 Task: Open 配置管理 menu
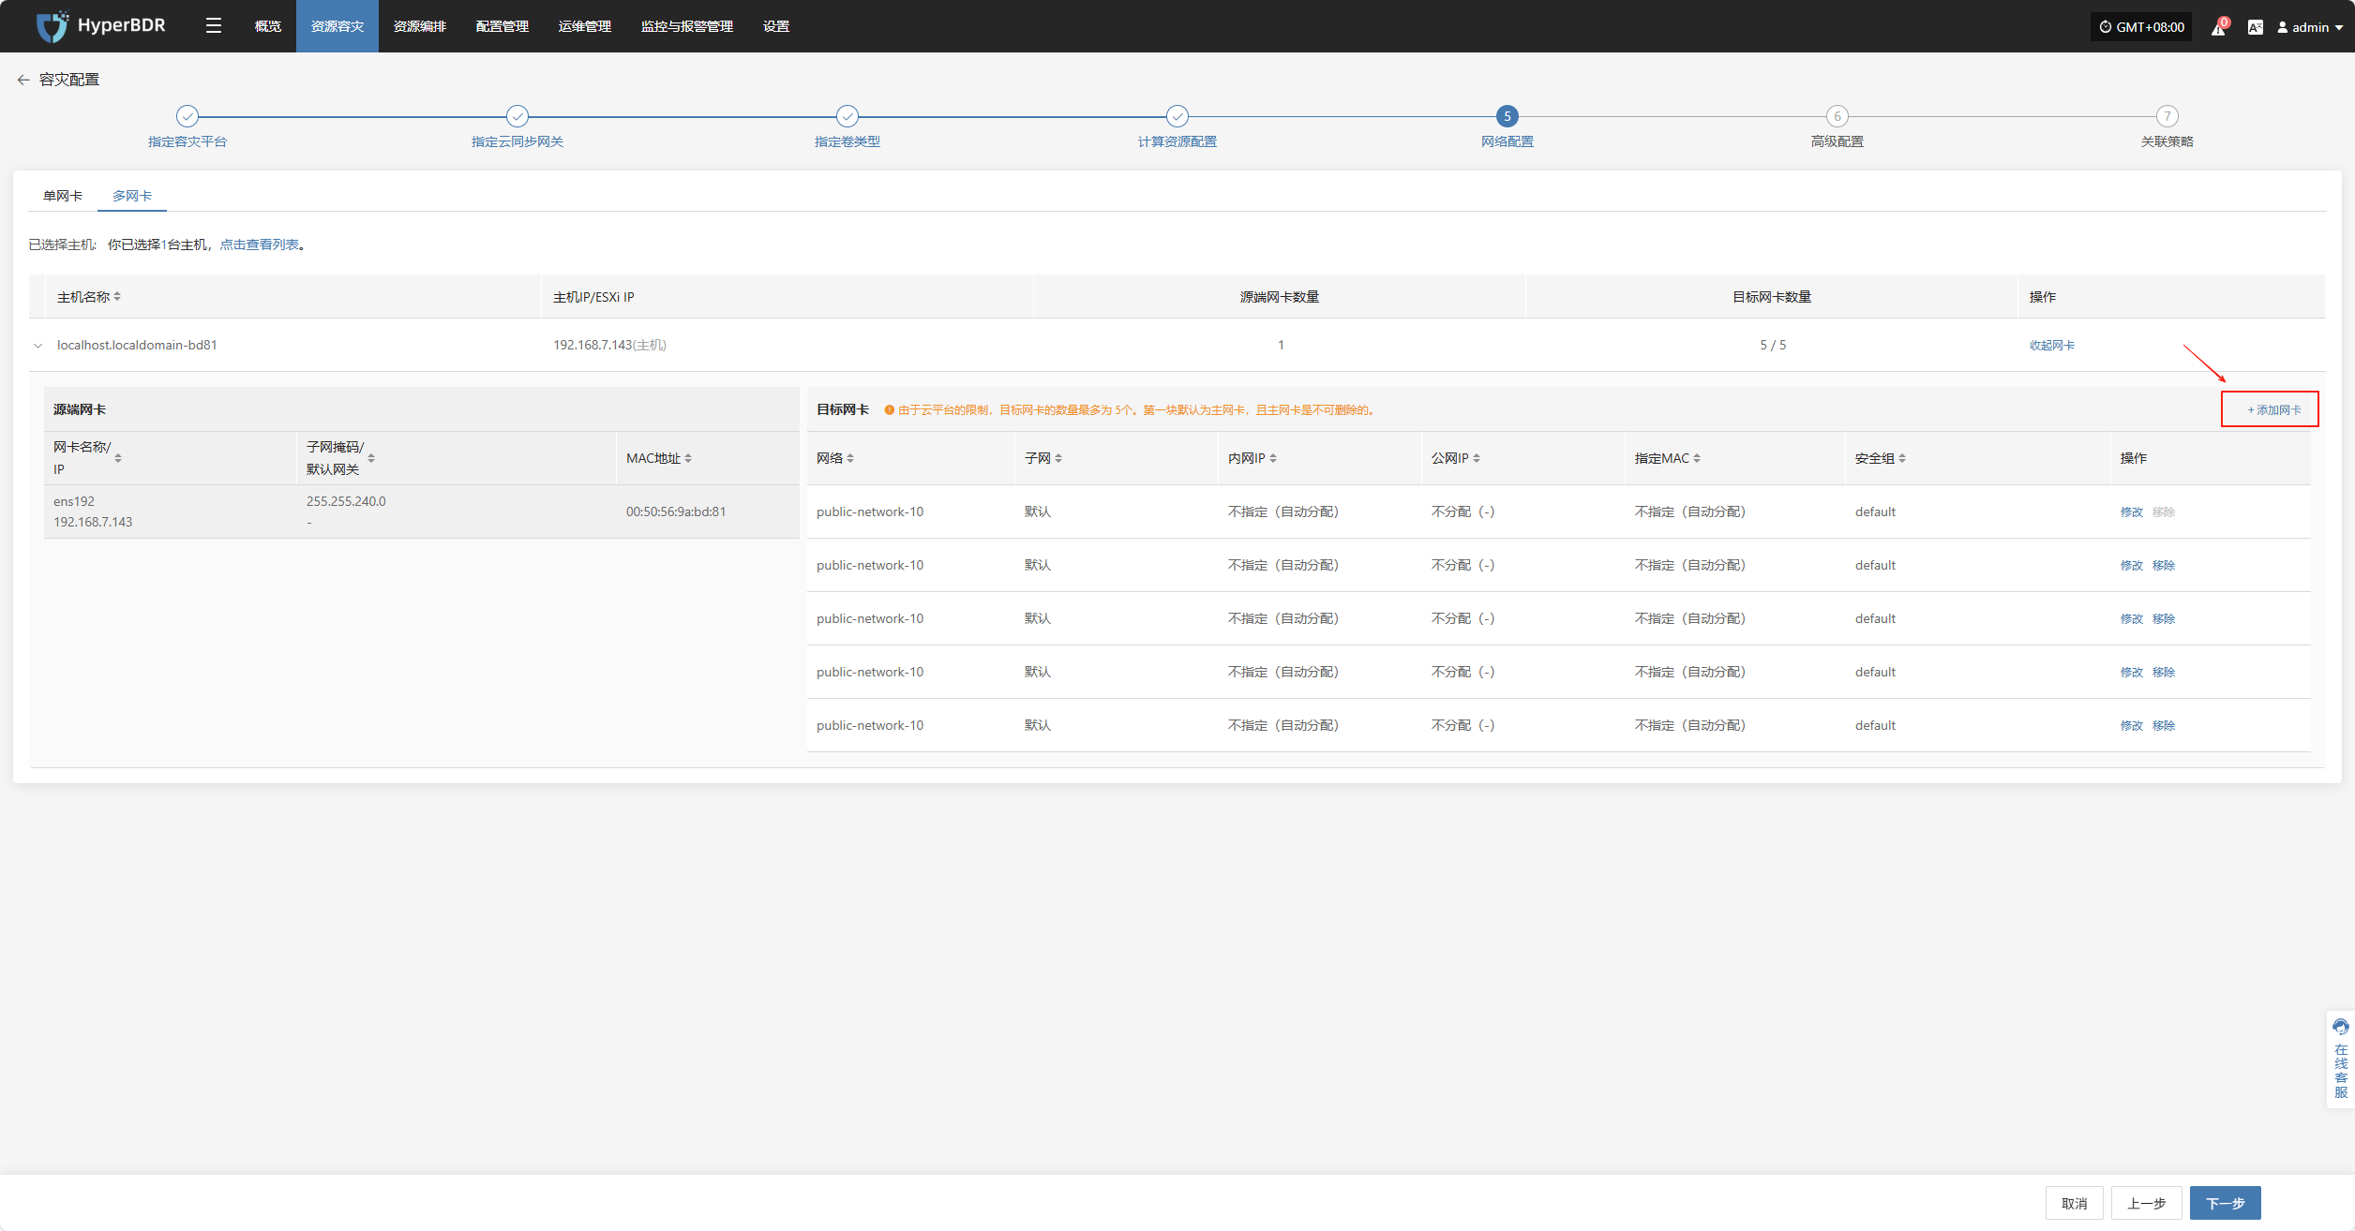502,26
